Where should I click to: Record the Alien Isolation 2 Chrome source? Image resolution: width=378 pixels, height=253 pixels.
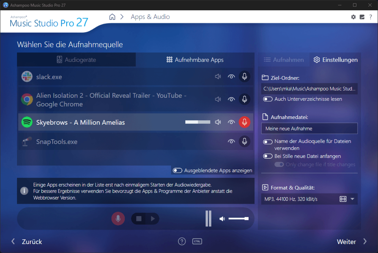point(245,99)
